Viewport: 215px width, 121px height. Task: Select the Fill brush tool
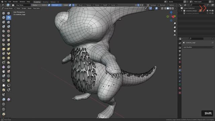pyautogui.click(x=8, y=36)
